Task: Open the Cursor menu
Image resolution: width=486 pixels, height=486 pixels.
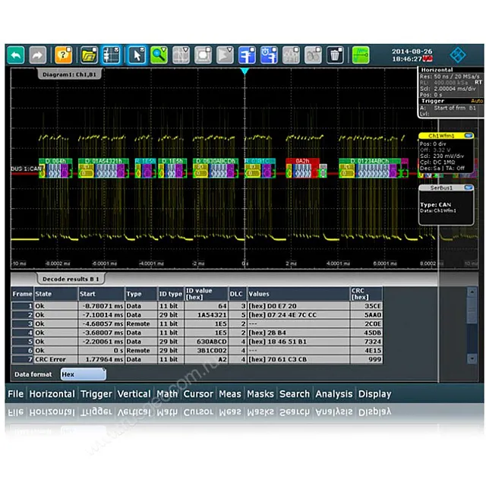Action: pyautogui.click(x=198, y=394)
